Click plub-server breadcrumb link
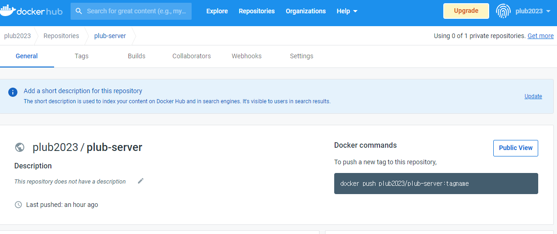Image resolution: width=557 pixels, height=234 pixels. point(110,36)
